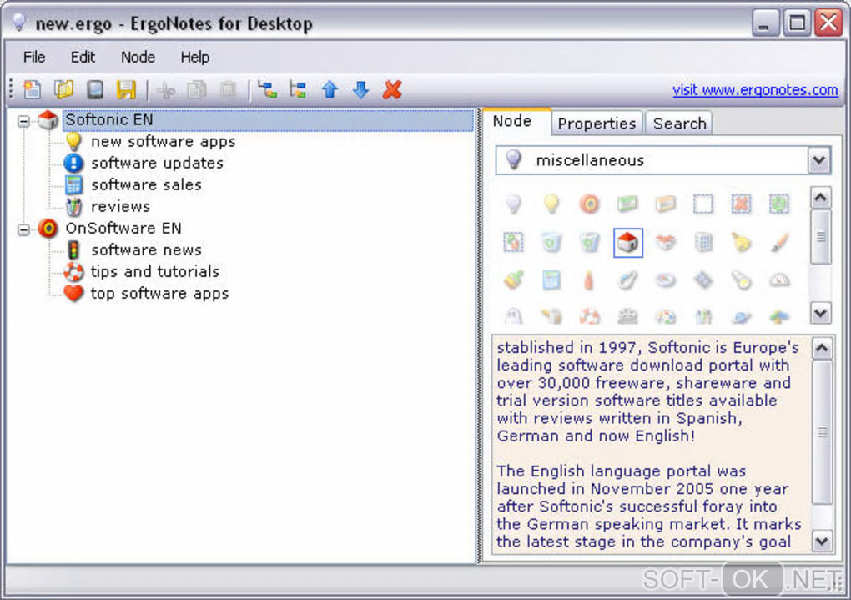The image size is (851, 600).
Task: Select the orange card icon in grid
Action: [x=666, y=204]
